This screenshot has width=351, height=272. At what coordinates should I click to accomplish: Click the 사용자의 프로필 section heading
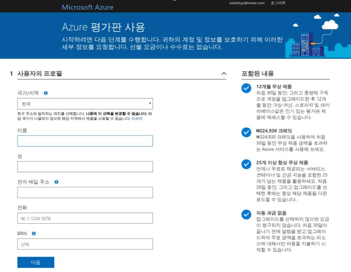pos(40,74)
